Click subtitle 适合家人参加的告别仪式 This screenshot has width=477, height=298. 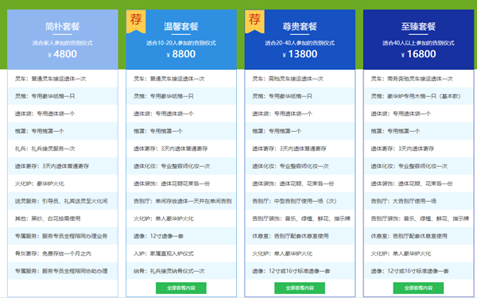pos(62,43)
